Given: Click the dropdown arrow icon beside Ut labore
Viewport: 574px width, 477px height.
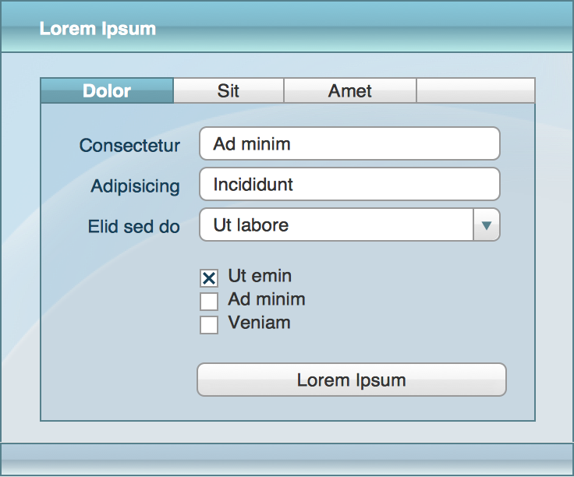Looking at the screenshot, I should click(x=486, y=225).
